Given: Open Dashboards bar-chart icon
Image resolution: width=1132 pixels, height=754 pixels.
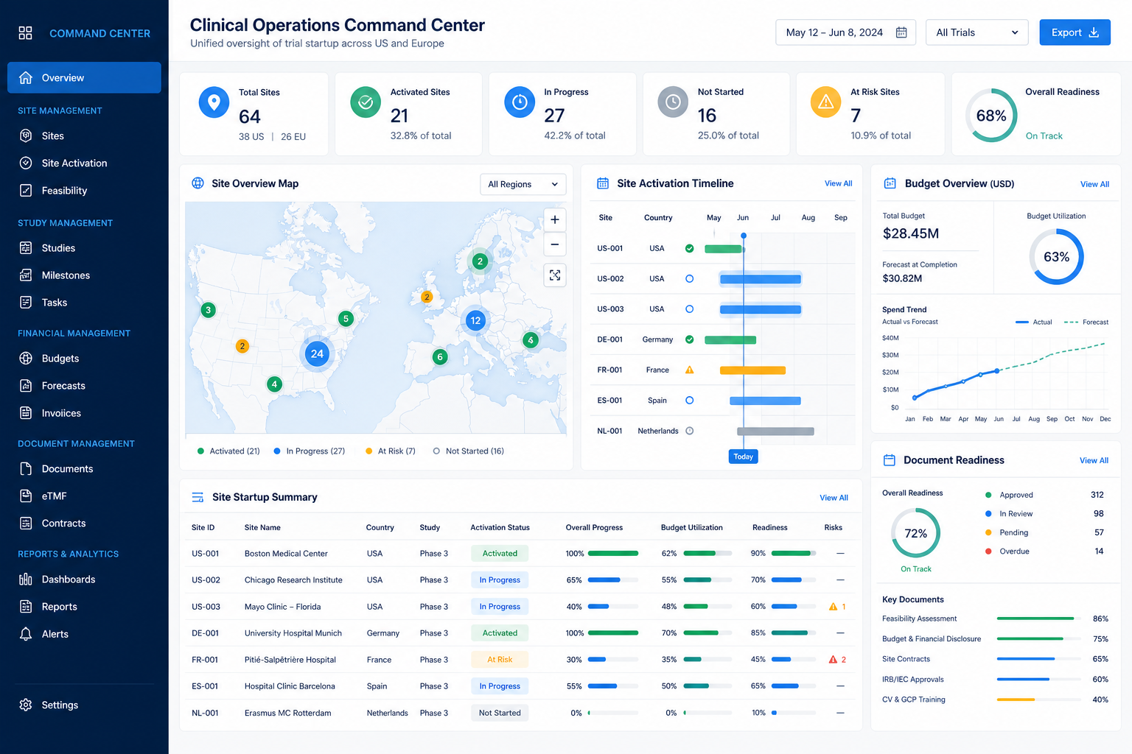Looking at the screenshot, I should [26, 579].
